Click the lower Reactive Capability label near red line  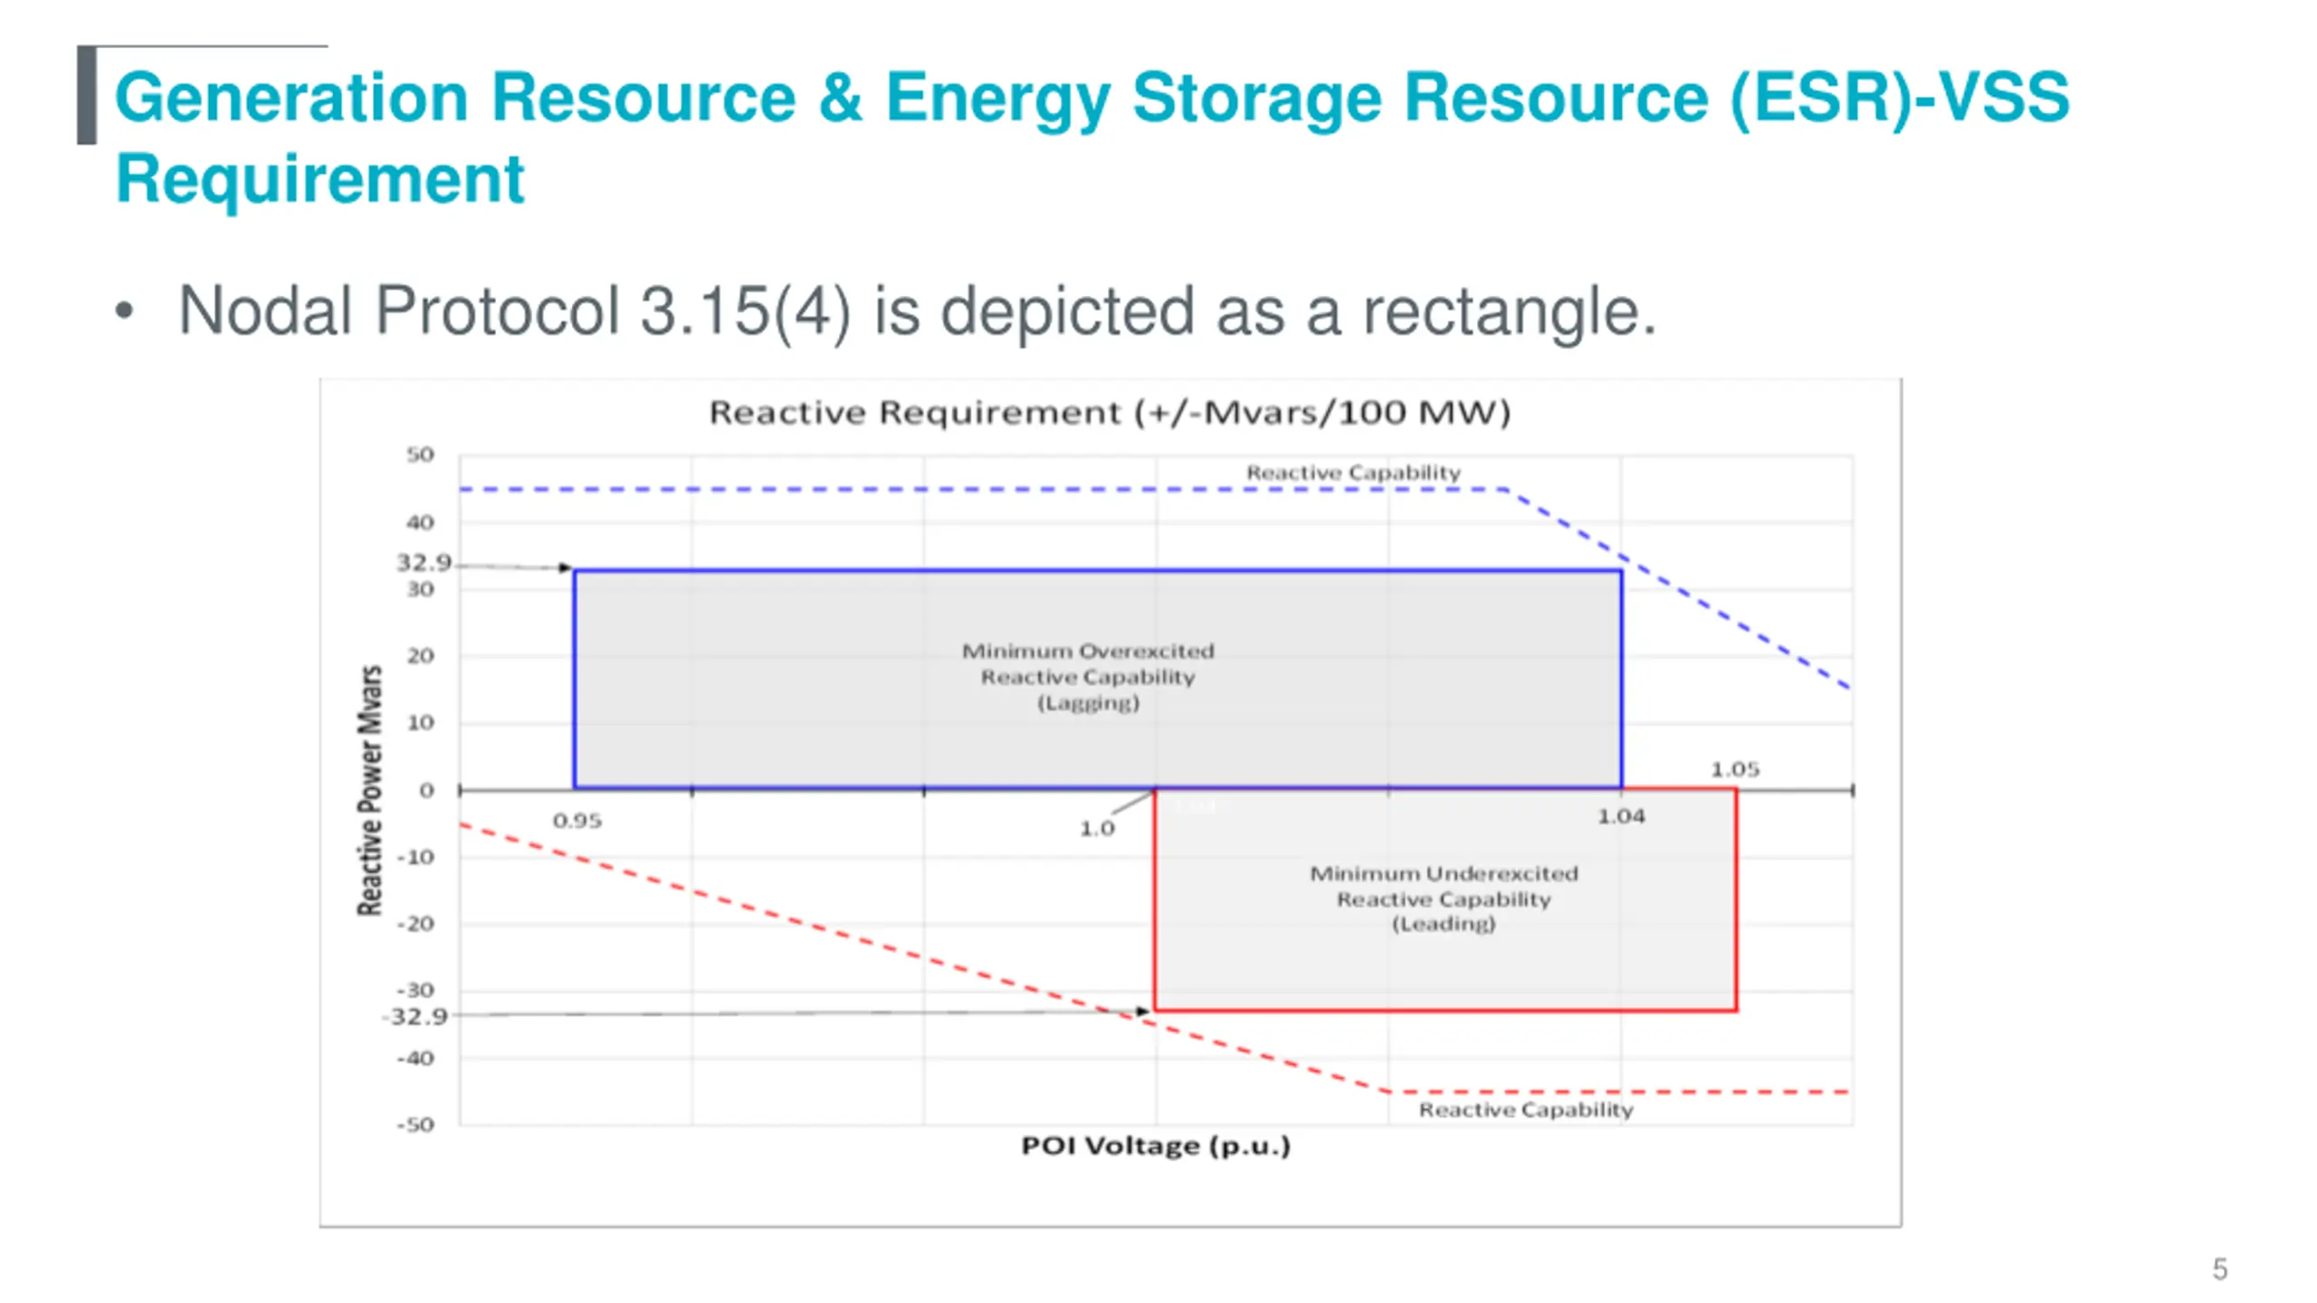click(1525, 1109)
